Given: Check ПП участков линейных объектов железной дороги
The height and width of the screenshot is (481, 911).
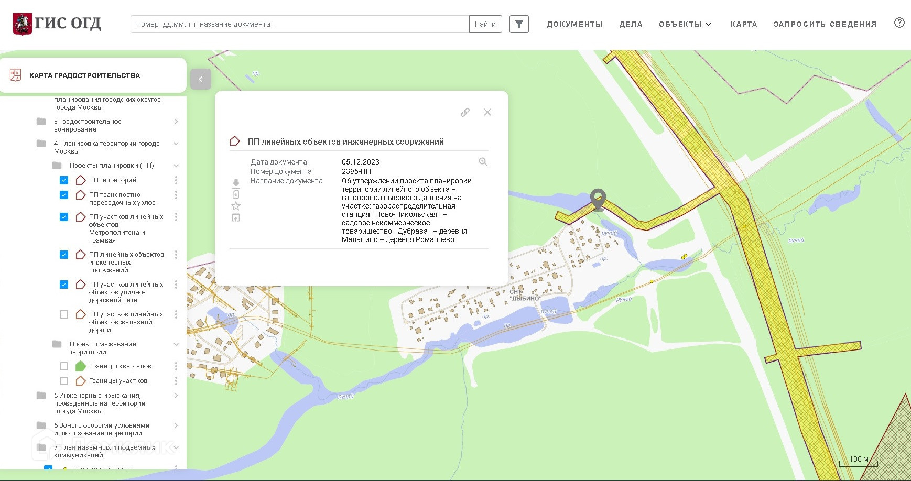Looking at the screenshot, I should [64, 314].
